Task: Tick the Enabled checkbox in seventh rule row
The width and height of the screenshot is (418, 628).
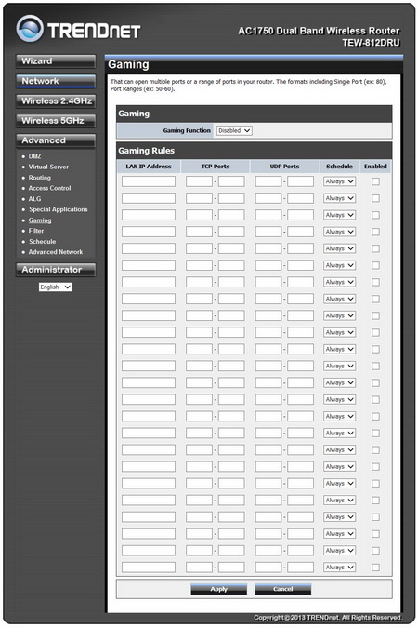Action: pos(375,282)
